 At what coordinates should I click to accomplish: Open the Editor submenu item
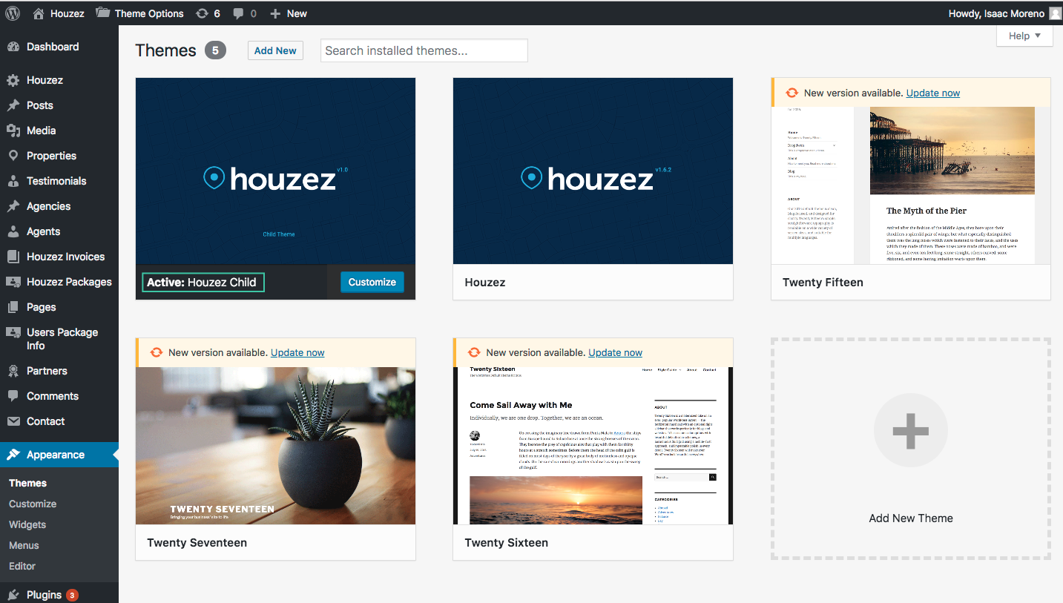click(22, 566)
